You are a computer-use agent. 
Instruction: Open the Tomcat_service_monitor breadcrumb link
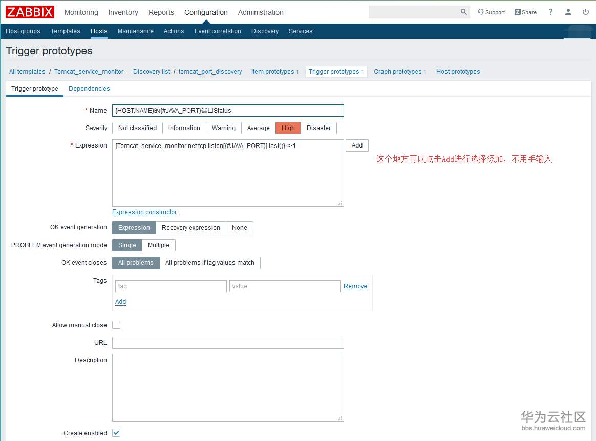(x=89, y=72)
